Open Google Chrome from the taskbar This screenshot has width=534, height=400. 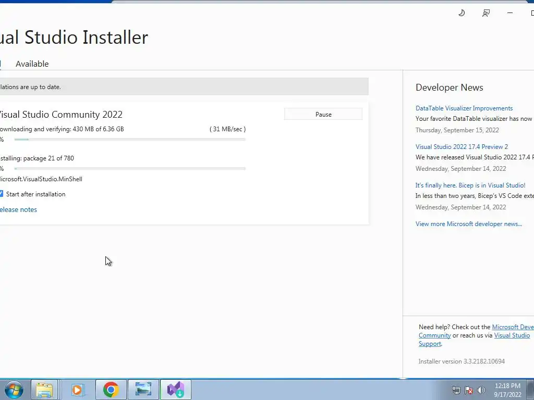pyautogui.click(x=111, y=390)
